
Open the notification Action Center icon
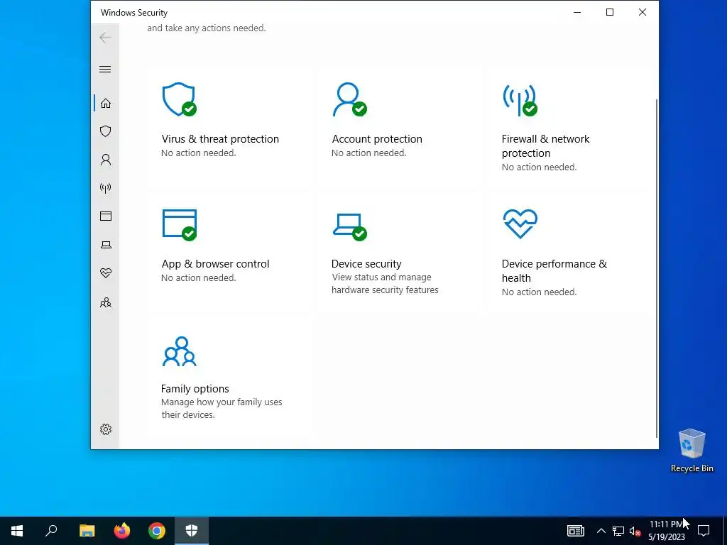[704, 531]
